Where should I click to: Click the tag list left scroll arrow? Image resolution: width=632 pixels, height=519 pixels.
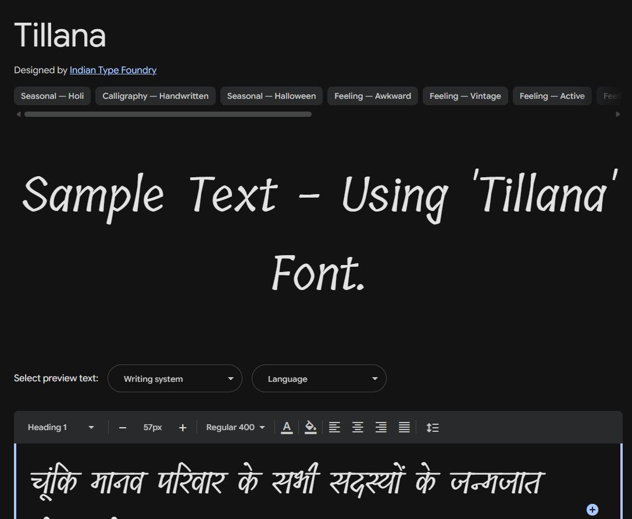[18, 114]
